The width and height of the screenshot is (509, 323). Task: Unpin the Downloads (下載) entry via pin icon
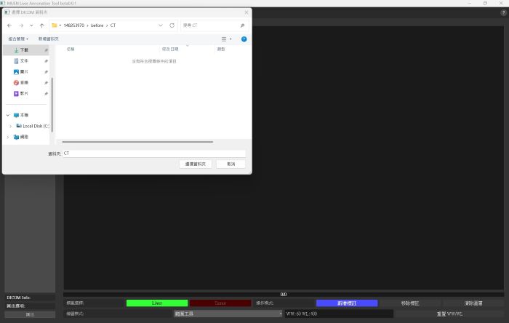pos(46,50)
